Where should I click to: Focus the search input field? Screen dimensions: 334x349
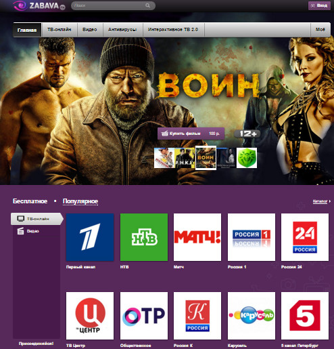[113, 5]
